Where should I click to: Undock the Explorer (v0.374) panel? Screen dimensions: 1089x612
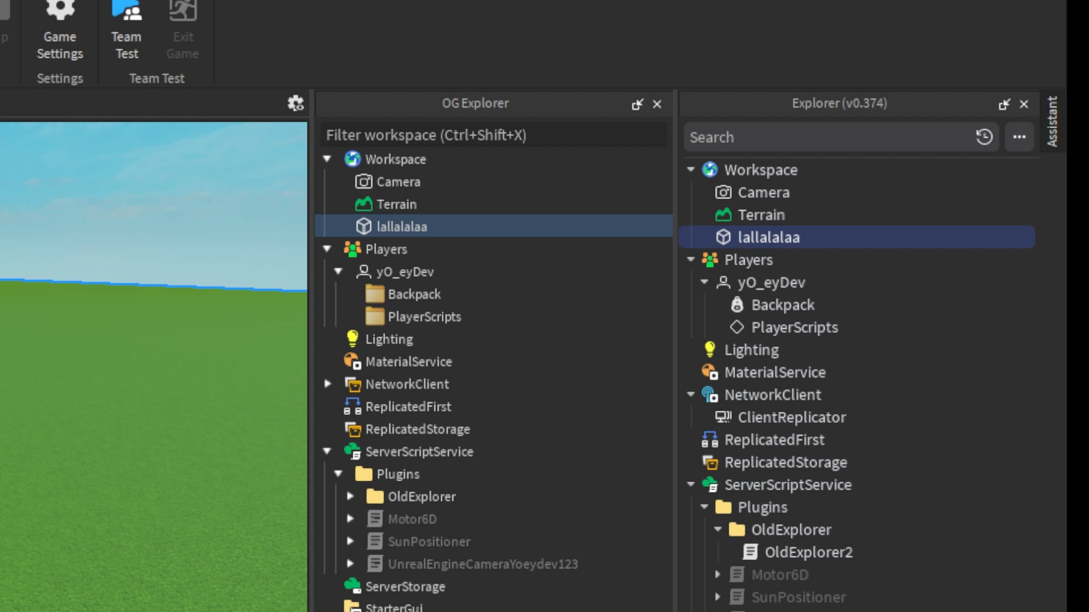pos(1004,104)
